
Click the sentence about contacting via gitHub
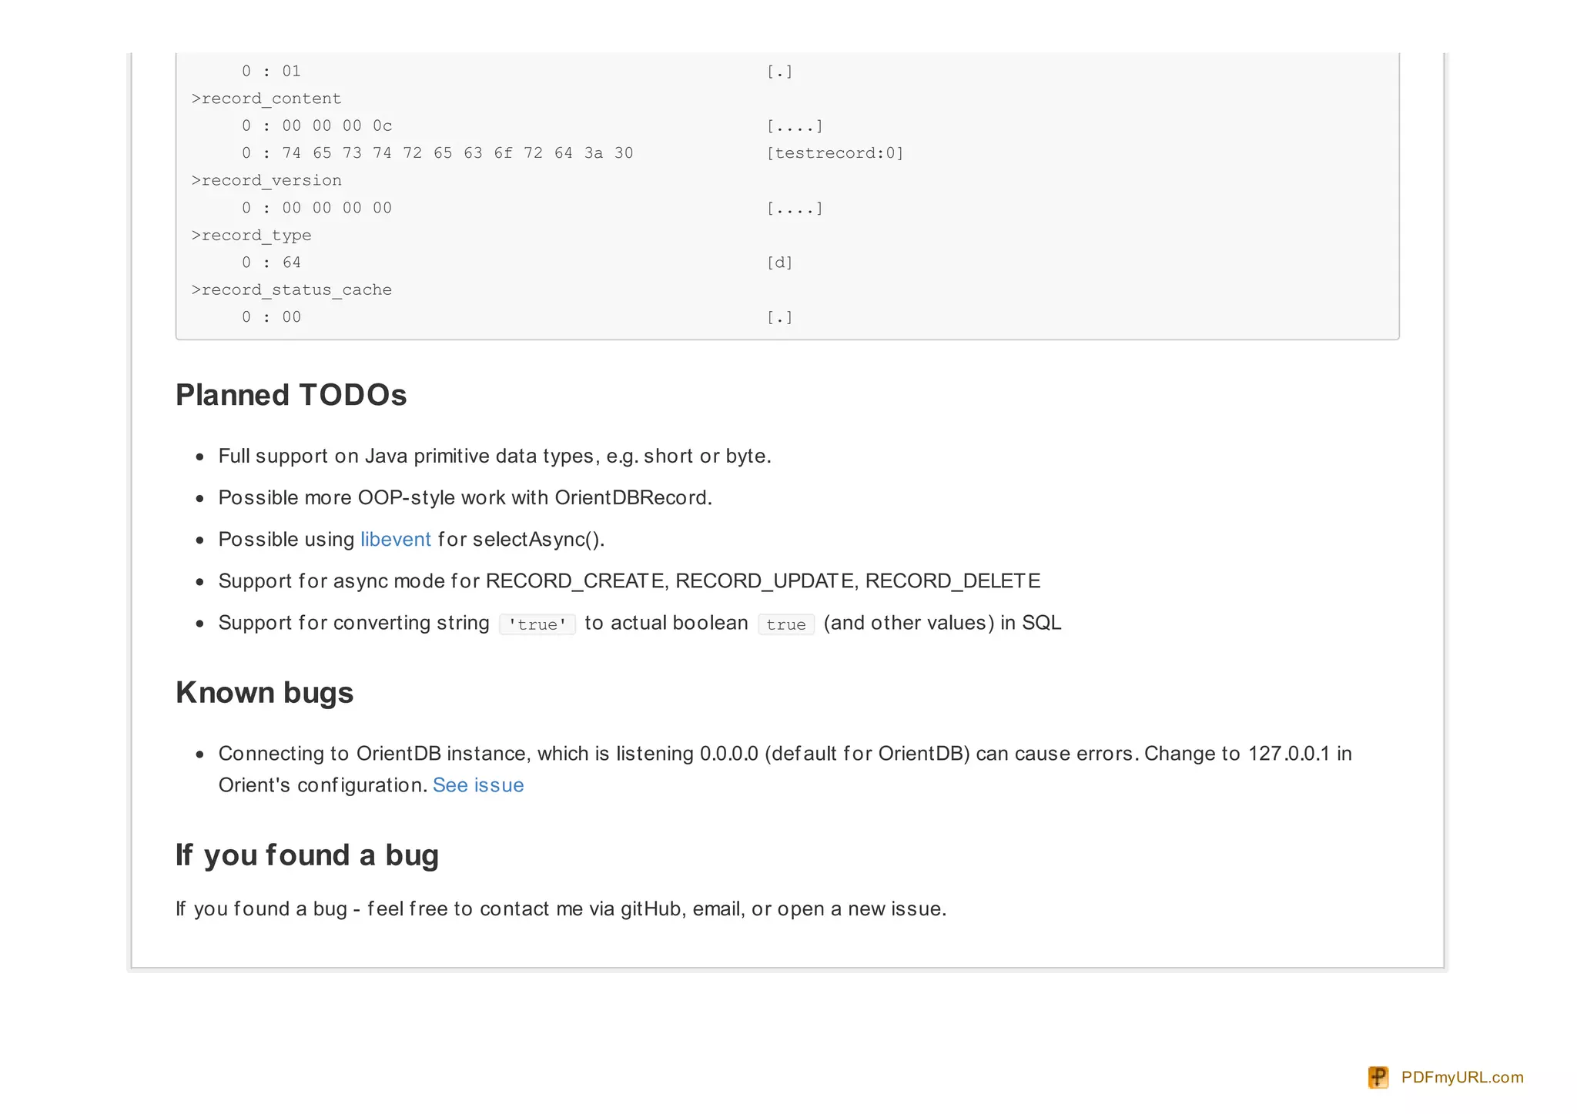pyautogui.click(x=561, y=908)
